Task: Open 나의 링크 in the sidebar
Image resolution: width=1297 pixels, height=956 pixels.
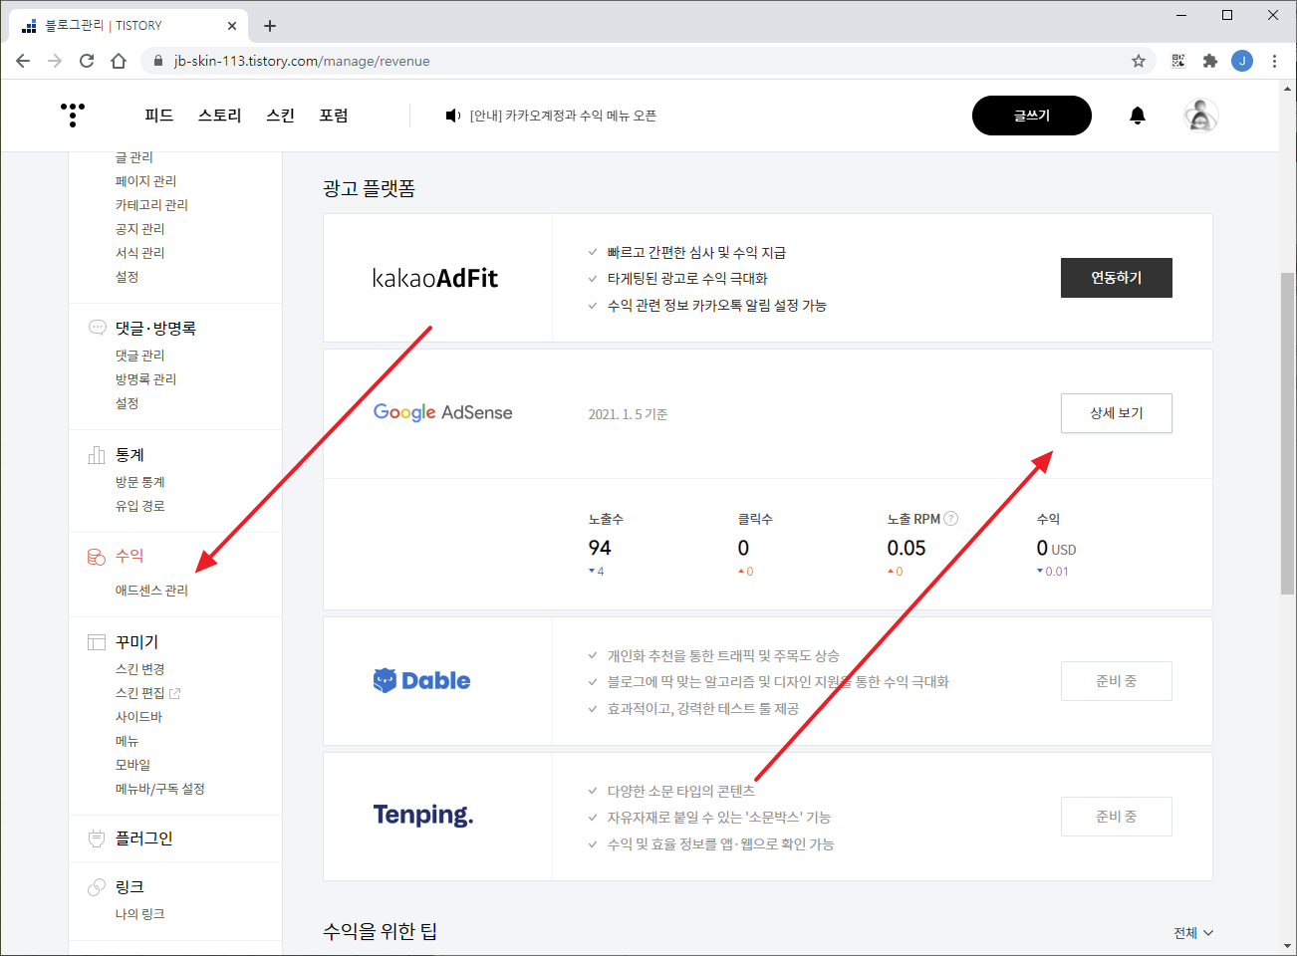Action: [140, 914]
